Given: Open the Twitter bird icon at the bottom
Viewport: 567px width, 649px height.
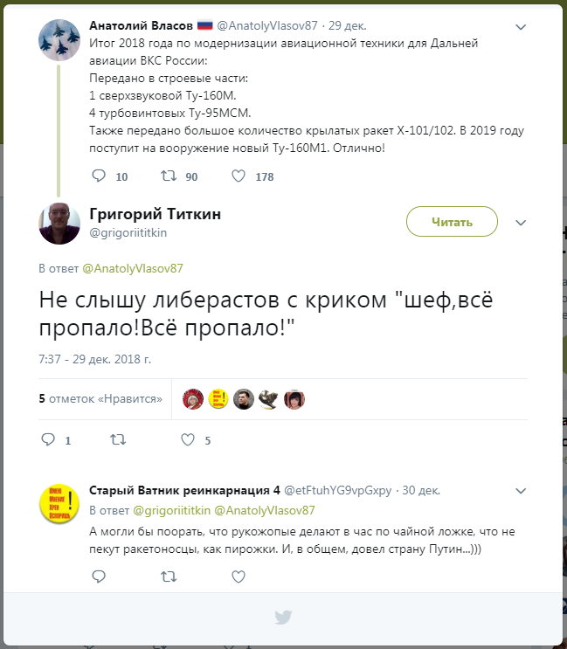Looking at the screenshot, I should (x=283, y=618).
